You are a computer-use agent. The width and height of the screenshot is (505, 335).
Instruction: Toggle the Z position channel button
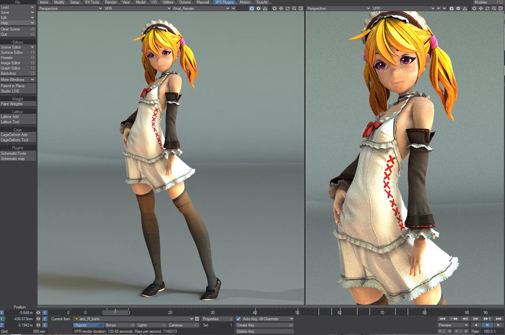click(x=2, y=325)
